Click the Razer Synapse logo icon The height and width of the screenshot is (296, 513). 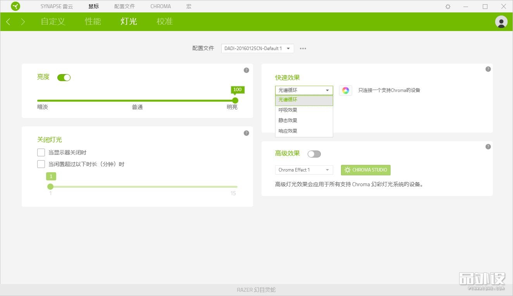(x=15, y=6)
